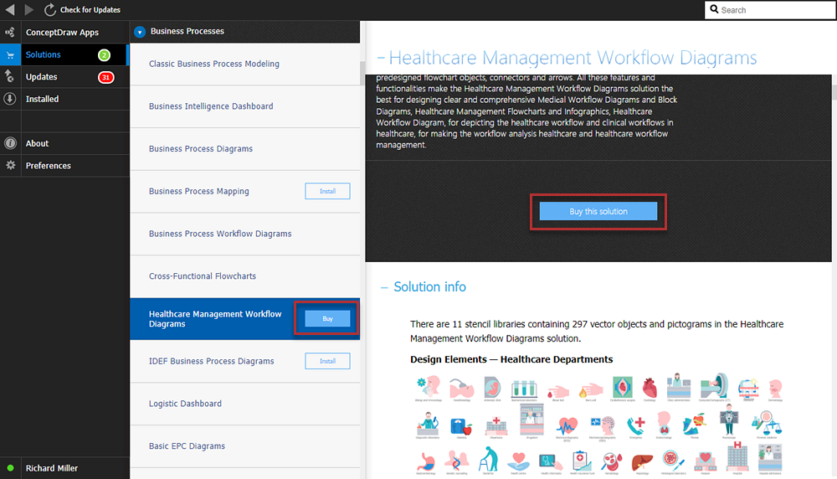837x479 pixels.
Task: Click the Dietetics scale and apple icon
Action: point(462,427)
